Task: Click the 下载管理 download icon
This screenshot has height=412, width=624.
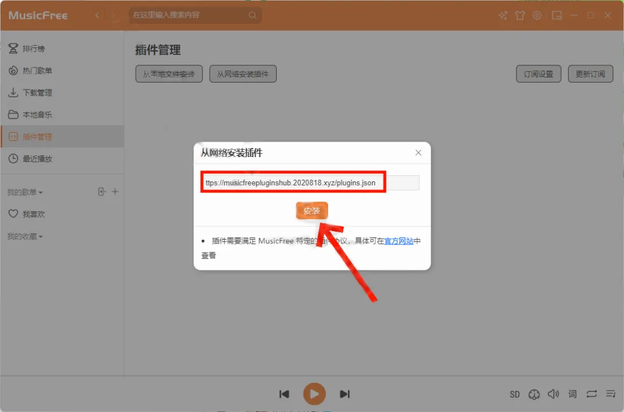Action: [13, 93]
